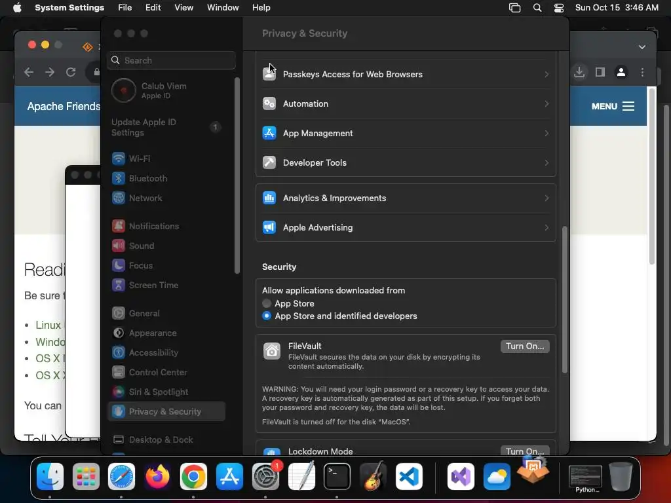Viewport: 671px width, 503px height.
Task: Expand the Developer Tools row chevron
Action: (546, 163)
